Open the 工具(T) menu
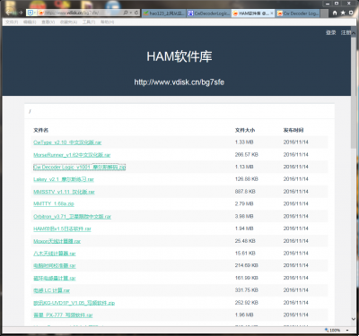The image size is (359, 336). [89, 22]
